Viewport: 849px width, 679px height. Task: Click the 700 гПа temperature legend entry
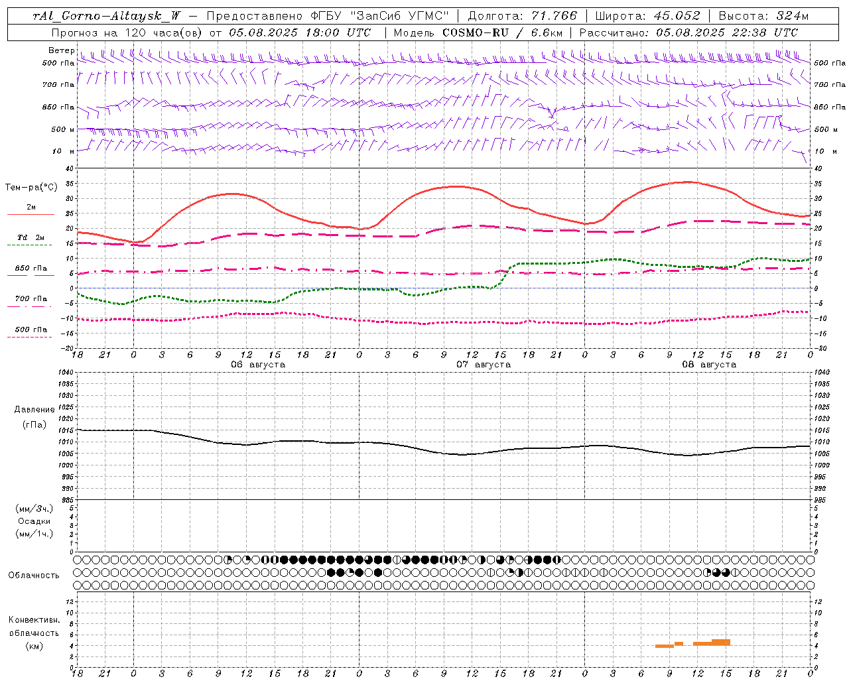coord(31,298)
